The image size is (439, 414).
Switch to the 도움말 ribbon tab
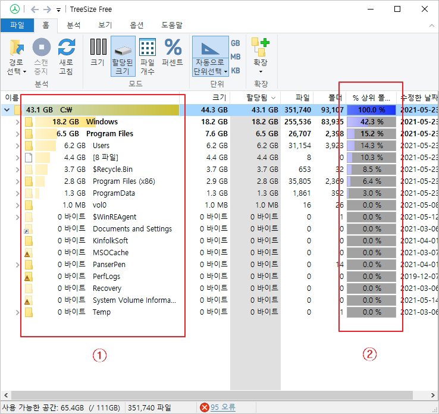pyautogui.click(x=172, y=25)
